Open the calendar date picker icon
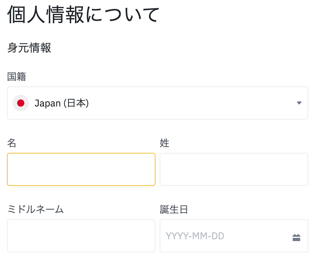322x269 pixels. tap(296, 238)
